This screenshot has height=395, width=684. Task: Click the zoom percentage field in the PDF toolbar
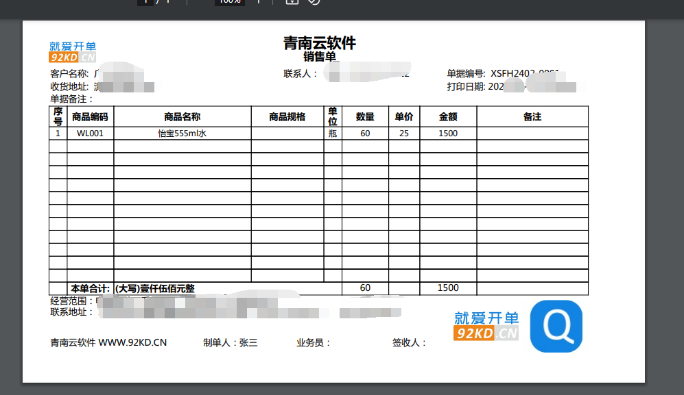(x=229, y=2)
